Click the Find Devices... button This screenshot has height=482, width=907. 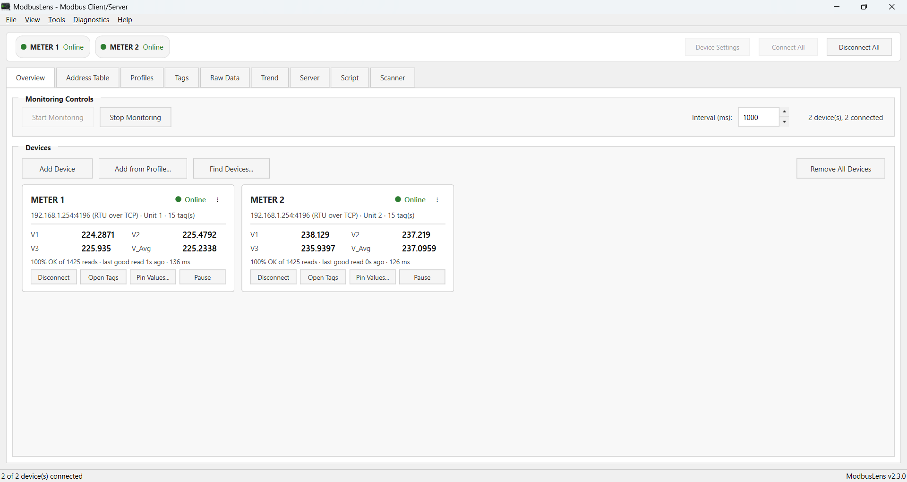click(231, 169)
